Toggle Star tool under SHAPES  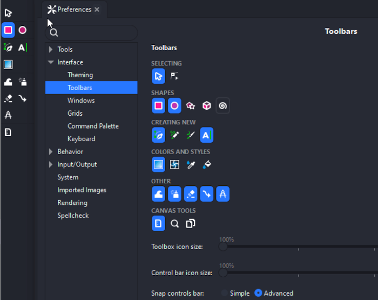coord(191,106)
